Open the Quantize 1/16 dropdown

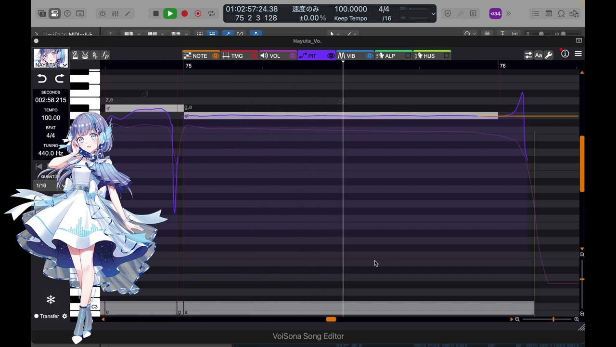[51, 186]
